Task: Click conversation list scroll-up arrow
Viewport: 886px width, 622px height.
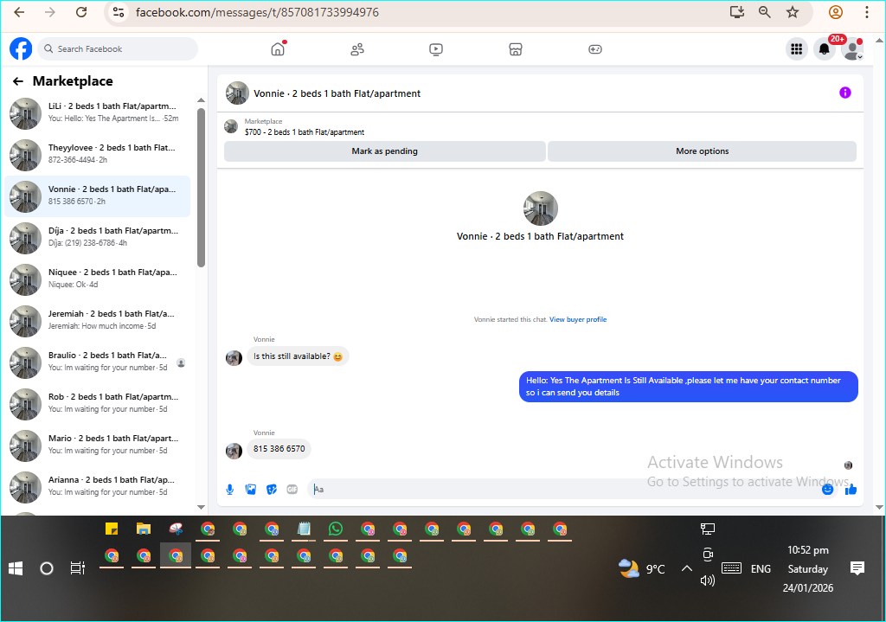Action: click(201, 100)
